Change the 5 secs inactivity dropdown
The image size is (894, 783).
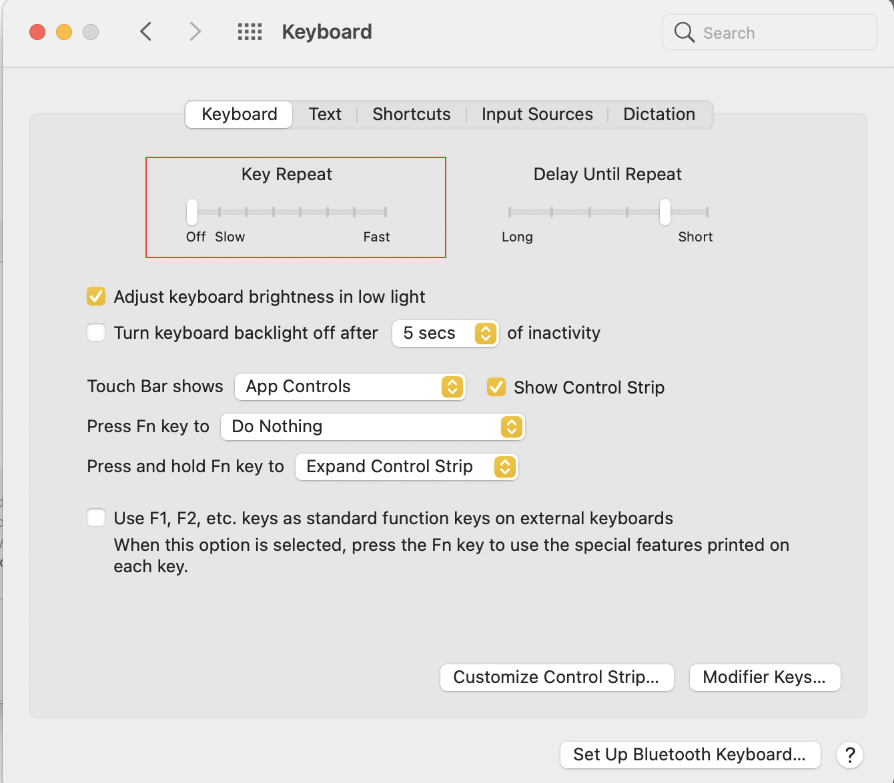coord(445,333)
